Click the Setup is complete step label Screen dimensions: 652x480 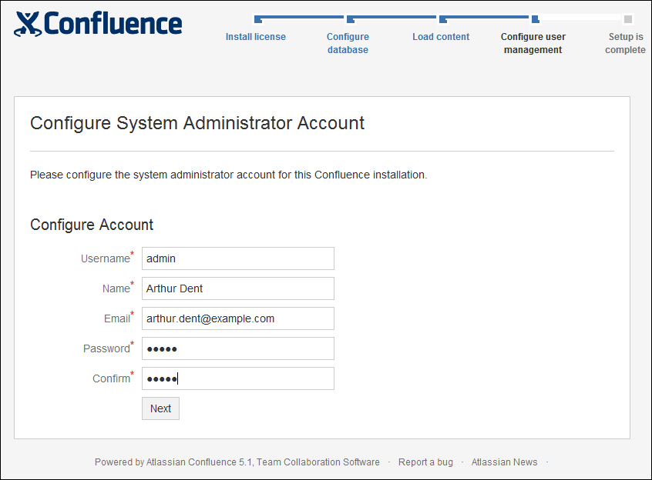point(625,43)
